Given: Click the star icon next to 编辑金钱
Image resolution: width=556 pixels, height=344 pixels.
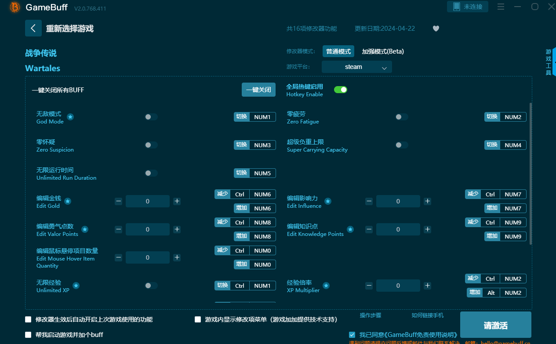Looking at the screenshot, I should click(68, 201).
